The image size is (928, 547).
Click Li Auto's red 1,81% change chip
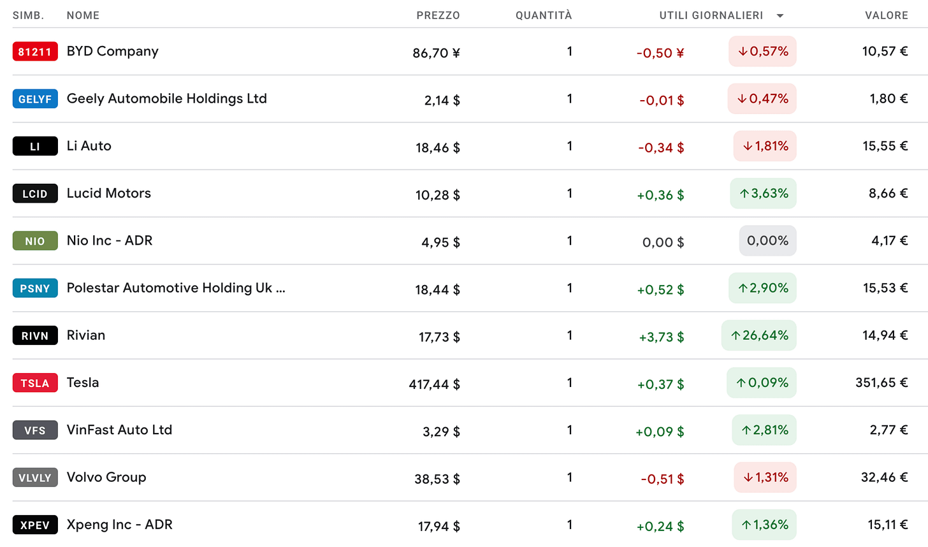[765, 146]
